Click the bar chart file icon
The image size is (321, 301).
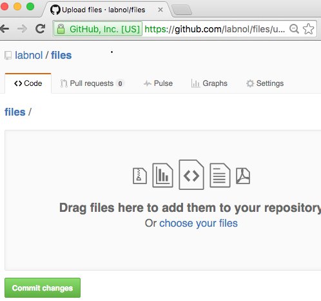pos(162,175)
